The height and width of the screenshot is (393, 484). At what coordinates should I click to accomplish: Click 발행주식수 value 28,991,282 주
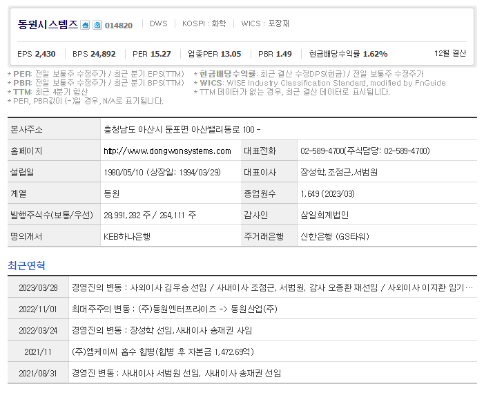coord(127,215)
